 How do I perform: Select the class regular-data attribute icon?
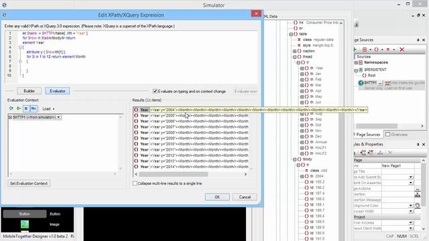point(299,39)
